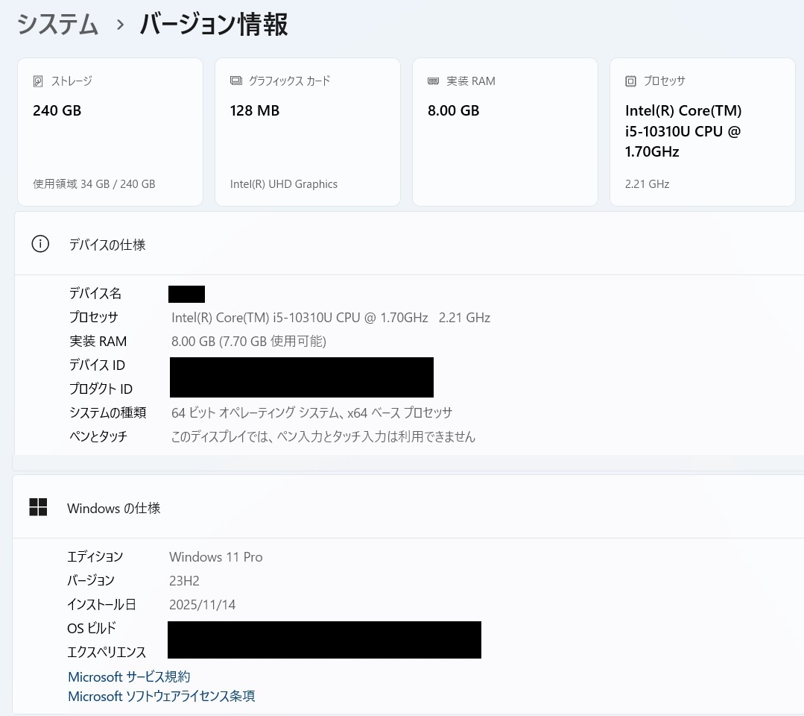Click the バージョン label in Windows specifications
The image size is (804, 716).
pyautogui.click(x=91, y=580)
